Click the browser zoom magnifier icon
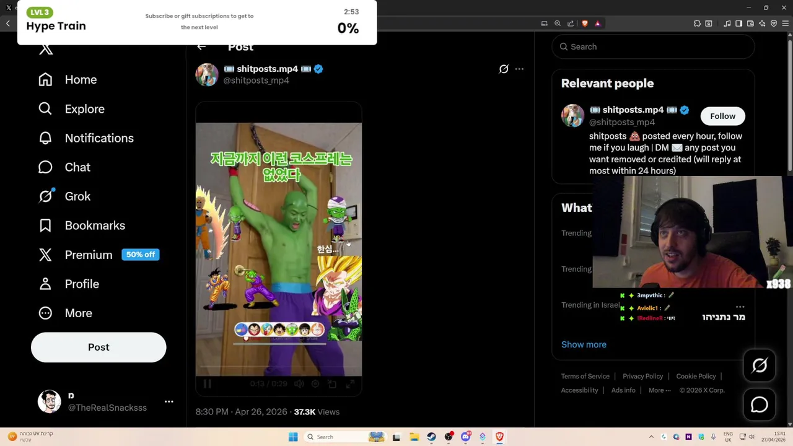 pyautogui.click(x=558, y=24)
